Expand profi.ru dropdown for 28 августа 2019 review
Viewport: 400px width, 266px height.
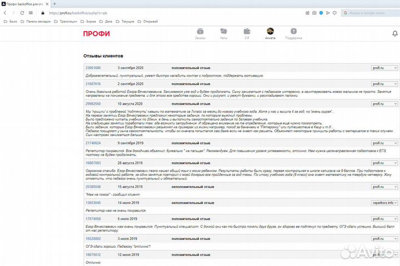(384, 163)
